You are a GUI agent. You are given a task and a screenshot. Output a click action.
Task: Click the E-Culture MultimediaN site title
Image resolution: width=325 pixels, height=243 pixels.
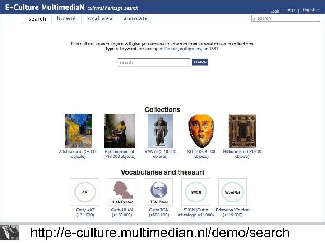(x=45, y=7)
